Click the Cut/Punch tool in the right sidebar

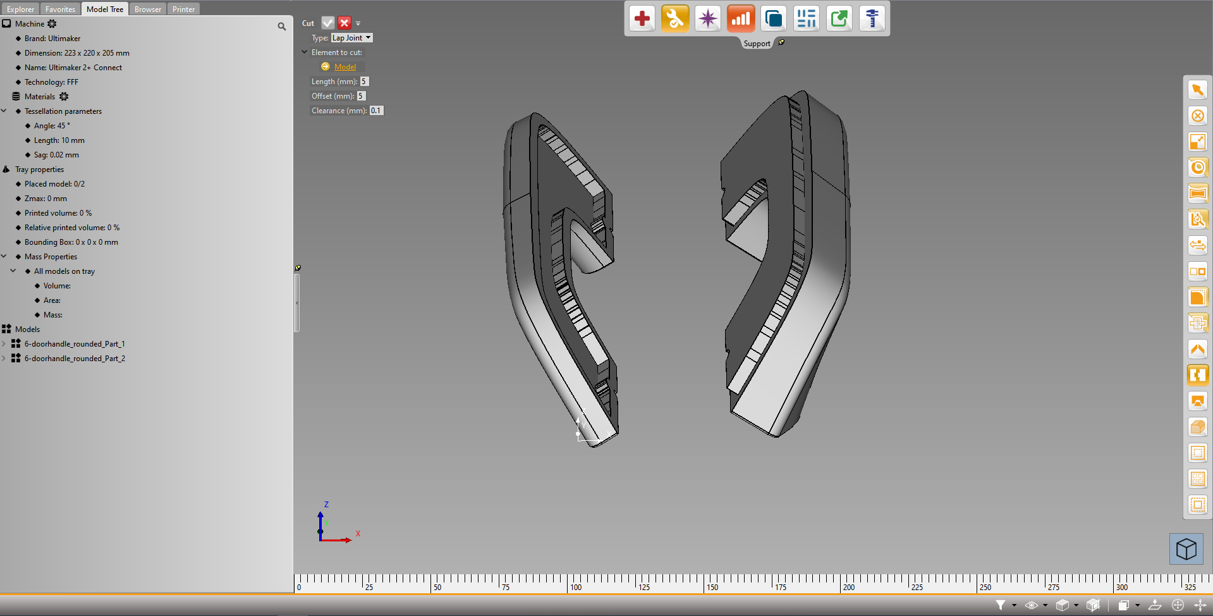pos(1197,375)
